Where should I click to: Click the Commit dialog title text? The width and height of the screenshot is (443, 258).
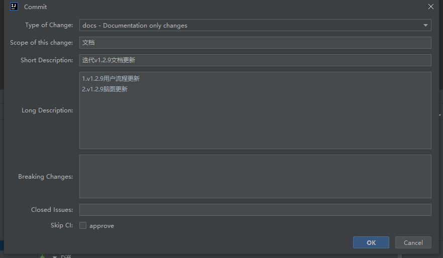[x=35, y=7]
